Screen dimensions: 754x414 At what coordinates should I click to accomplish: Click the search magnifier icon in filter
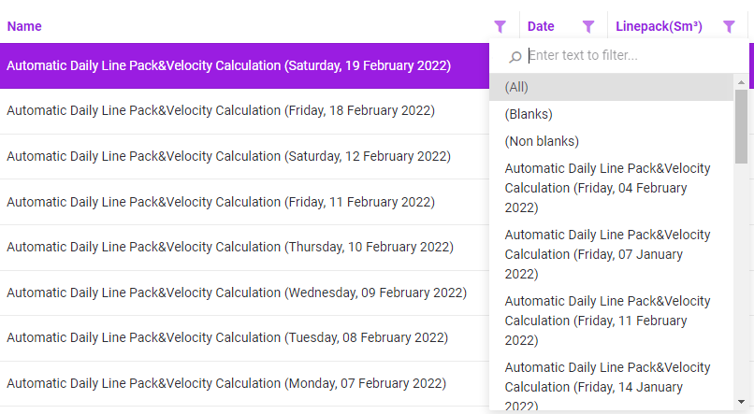[515, 57]
